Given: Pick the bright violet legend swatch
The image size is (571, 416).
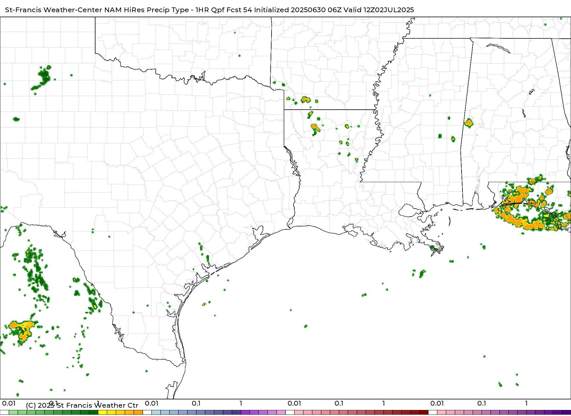Looking at the screenshot, I should (x=245, y=412).
